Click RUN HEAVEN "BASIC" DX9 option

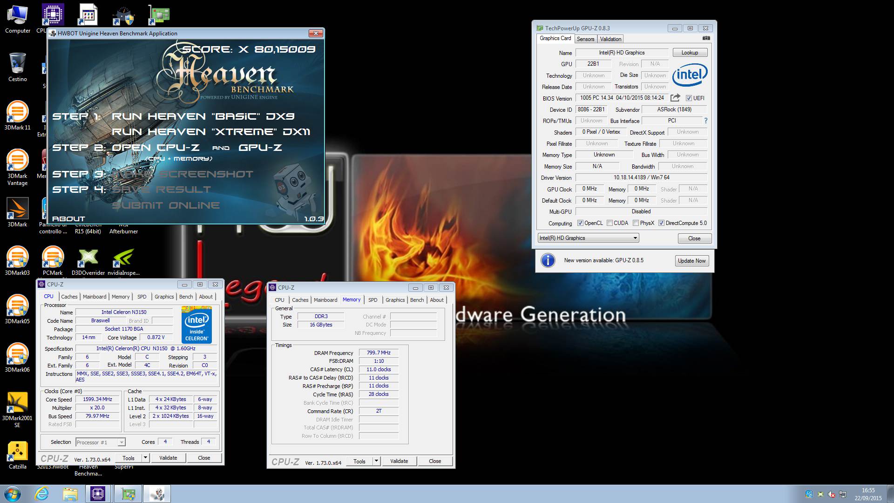click(203, 116)
